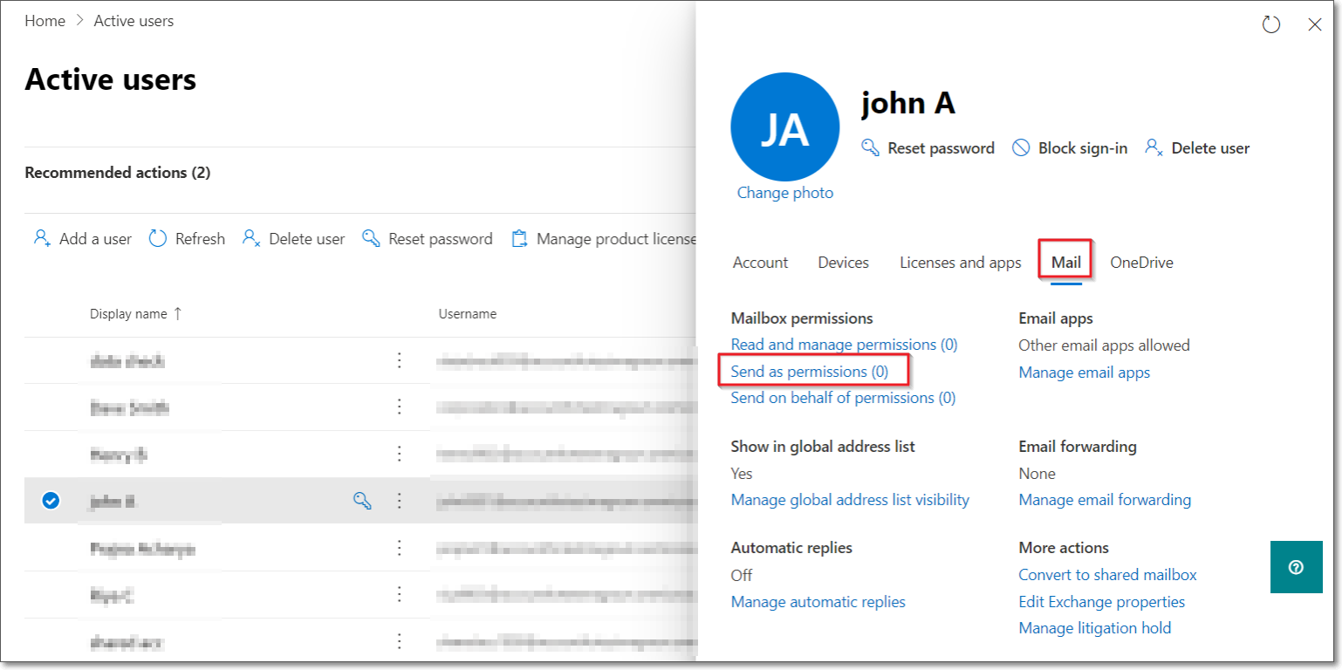Image resolution: width=1342 pixels, height=670 pixels.
Task: Uncheck the selected john user row
Action: (51, 501)
